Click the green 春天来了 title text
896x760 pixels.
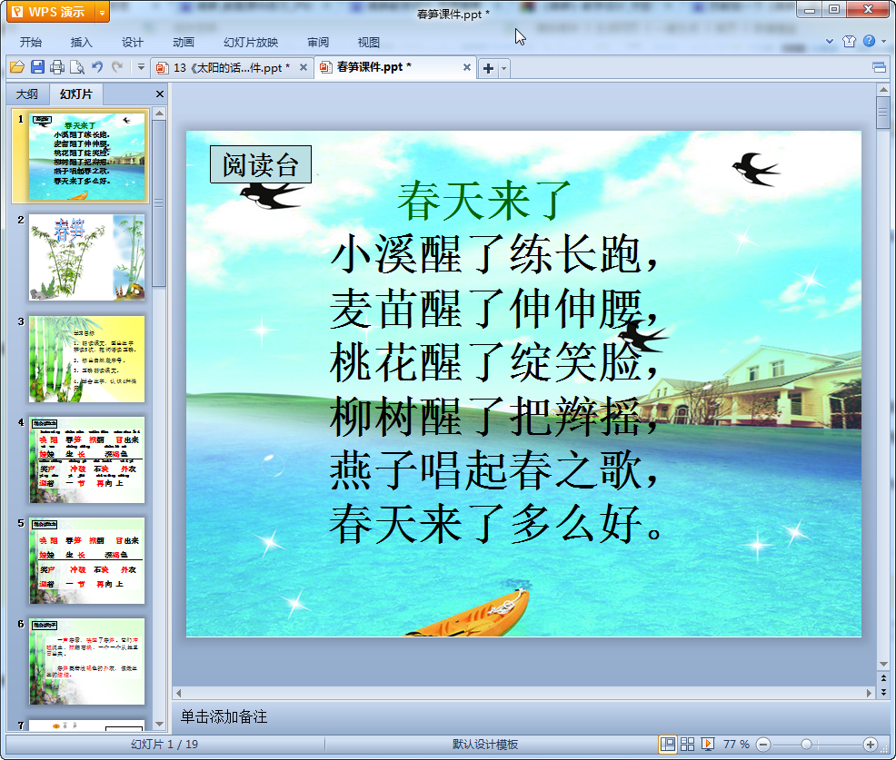tap(483, 201)
